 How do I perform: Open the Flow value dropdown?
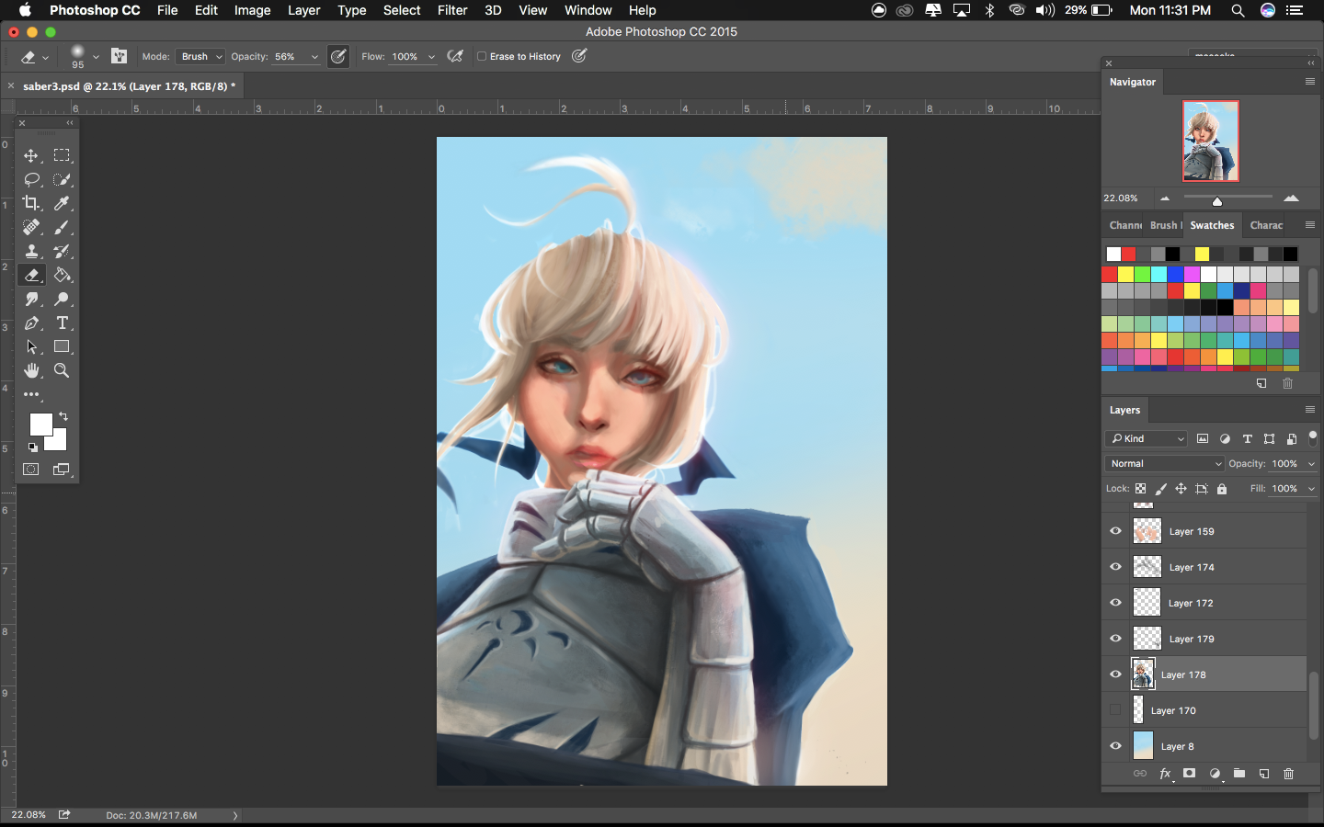[431, 57]
